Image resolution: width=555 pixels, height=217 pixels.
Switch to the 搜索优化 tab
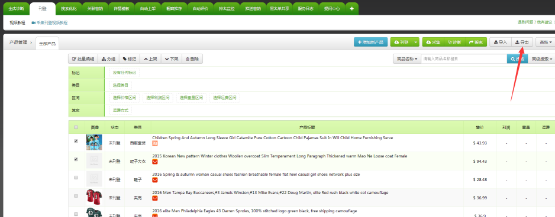coord(69,8)
